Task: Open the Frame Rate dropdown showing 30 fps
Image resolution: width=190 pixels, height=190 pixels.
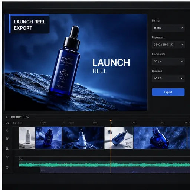Action: pos(168,61)
